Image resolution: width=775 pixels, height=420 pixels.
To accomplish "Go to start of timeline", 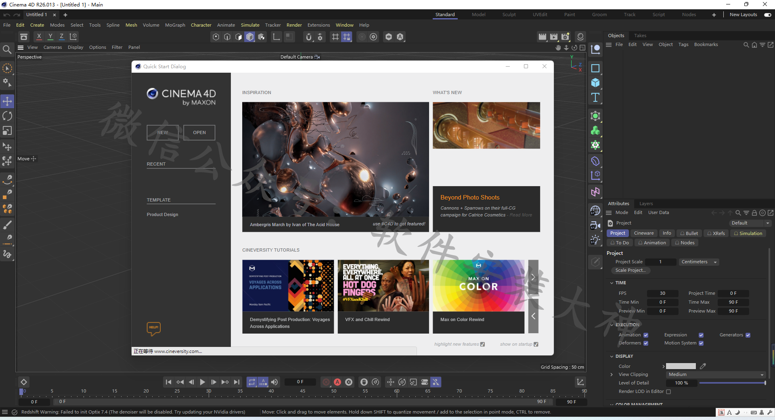I will tap(169, 382).
